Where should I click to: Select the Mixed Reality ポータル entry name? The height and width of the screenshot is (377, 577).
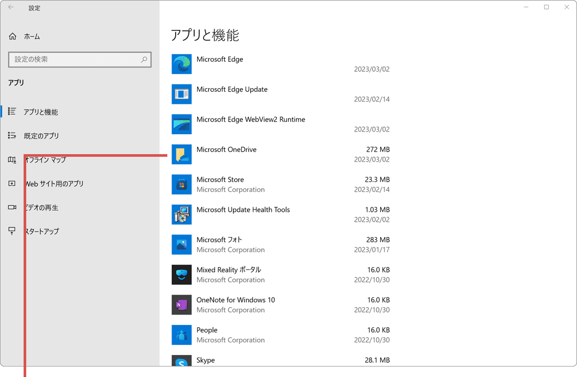[229, 270]
